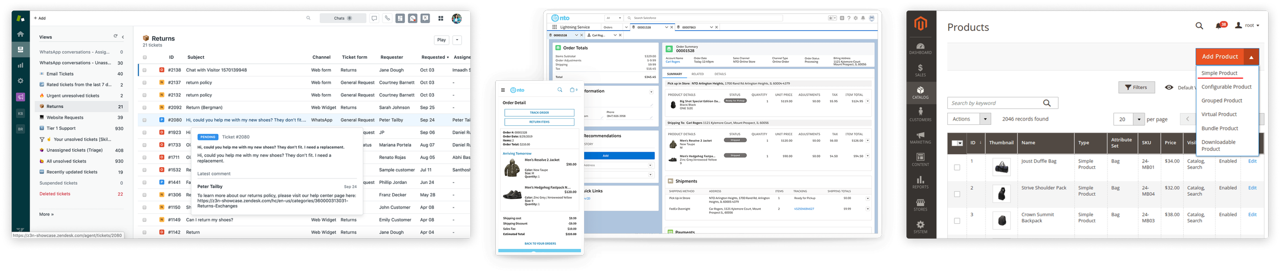Screen dimensions: 1280x275
Task: Tick checkbox for Zendesk ticket #2137
Action: (144, 82)
